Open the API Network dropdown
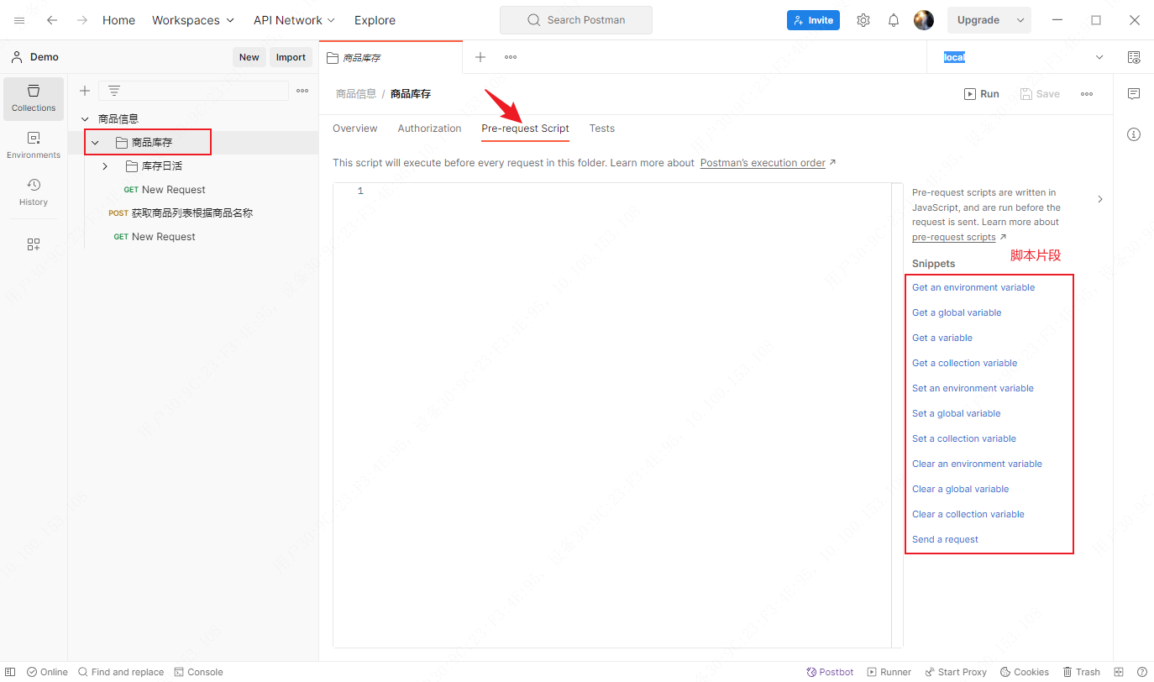The image size is (1154, 682). coord(294,20)
